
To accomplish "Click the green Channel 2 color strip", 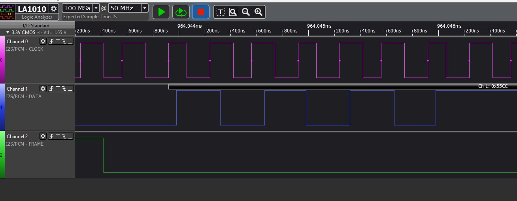I will tap(2, 155).
